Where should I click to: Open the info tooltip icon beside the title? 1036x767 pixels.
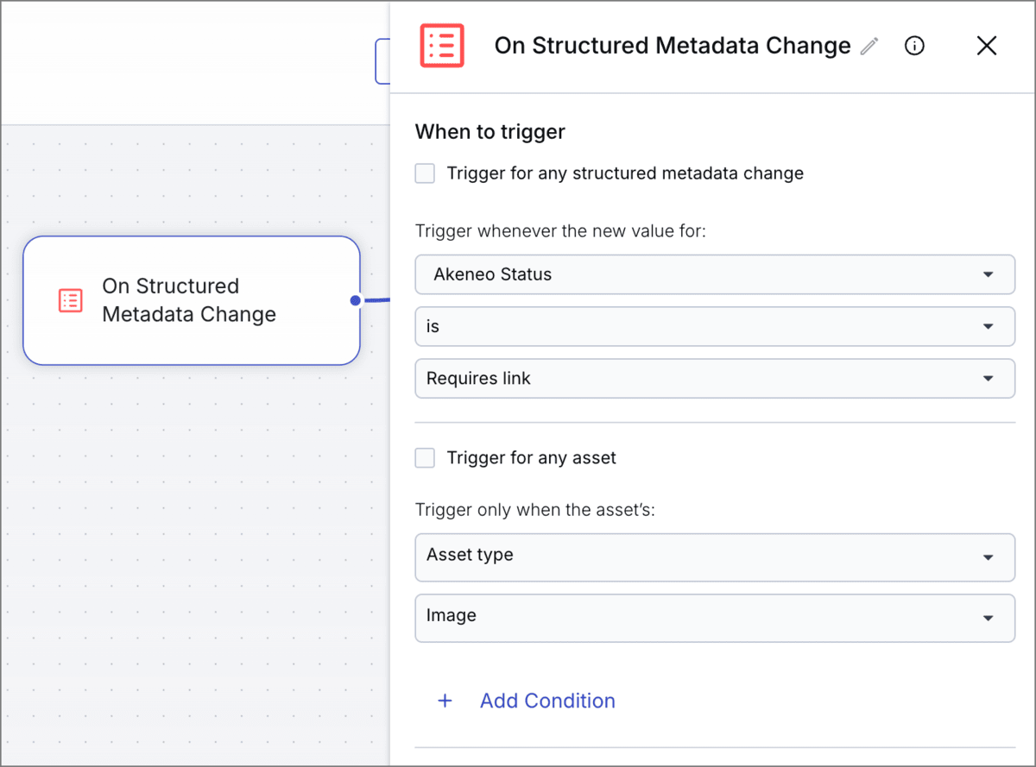[914, 46]
